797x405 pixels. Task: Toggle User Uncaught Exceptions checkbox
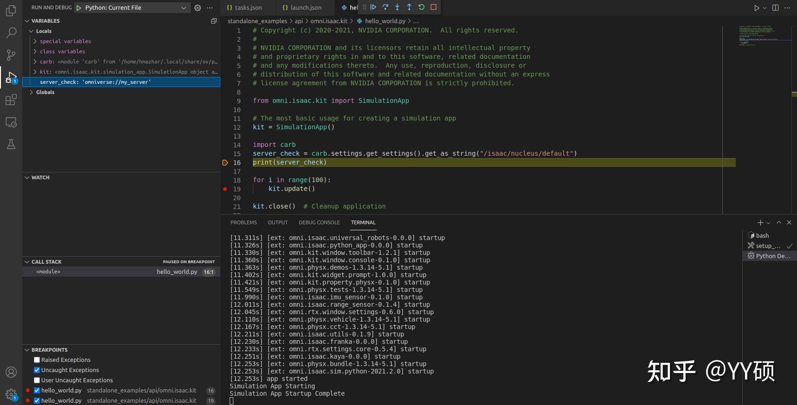[37, 380]
